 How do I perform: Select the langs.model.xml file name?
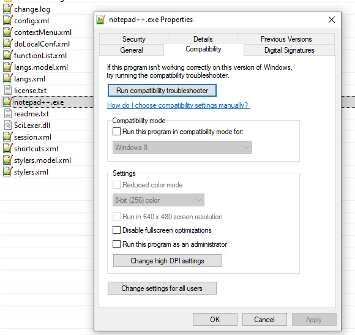point(41,67)
